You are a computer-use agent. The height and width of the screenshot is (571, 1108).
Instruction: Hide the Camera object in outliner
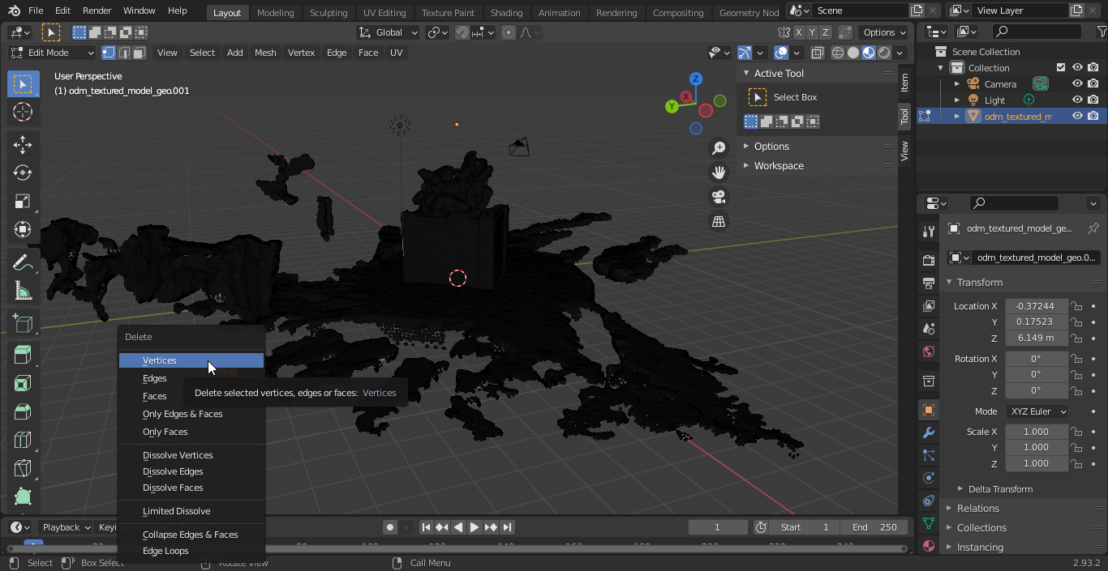(1077, 84)
